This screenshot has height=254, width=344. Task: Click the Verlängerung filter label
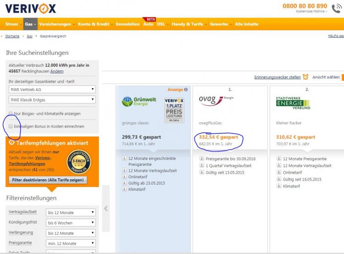point(21,232)
